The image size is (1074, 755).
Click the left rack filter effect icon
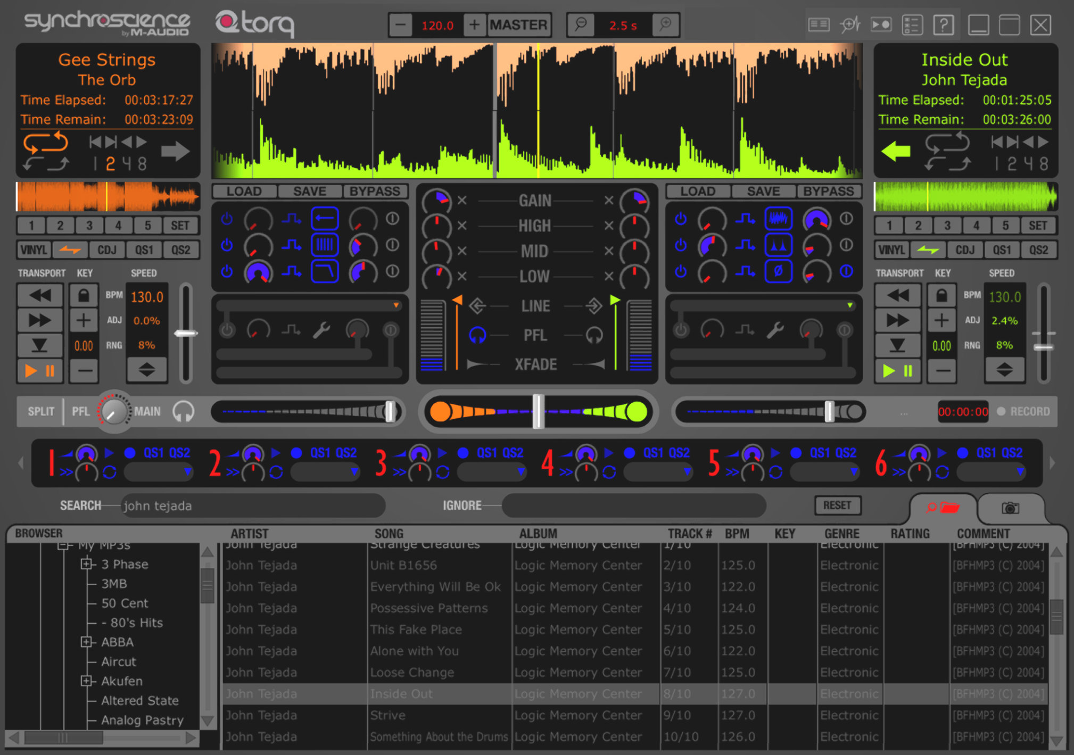tap(325, 271)
